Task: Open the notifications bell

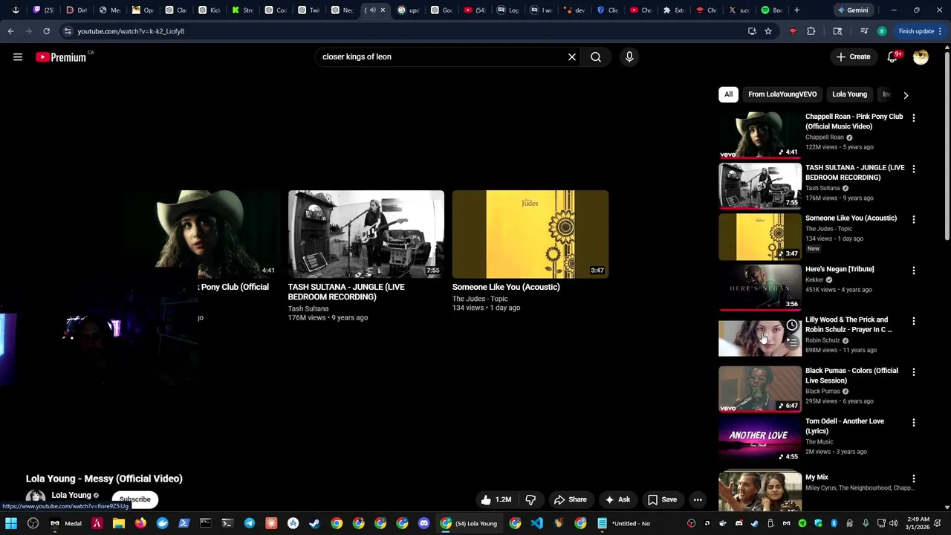Action: point(892,57)
